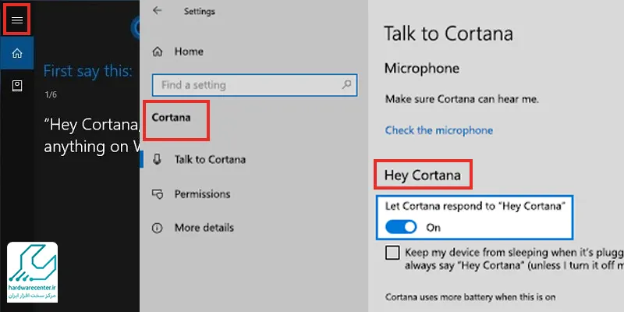Check Keep my device from sleeping box
Screen dimensions: 624x312
click(x=392, y=253)
